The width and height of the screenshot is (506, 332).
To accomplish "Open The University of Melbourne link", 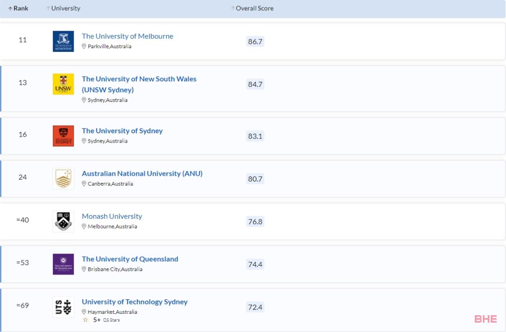I will point(127,36).
